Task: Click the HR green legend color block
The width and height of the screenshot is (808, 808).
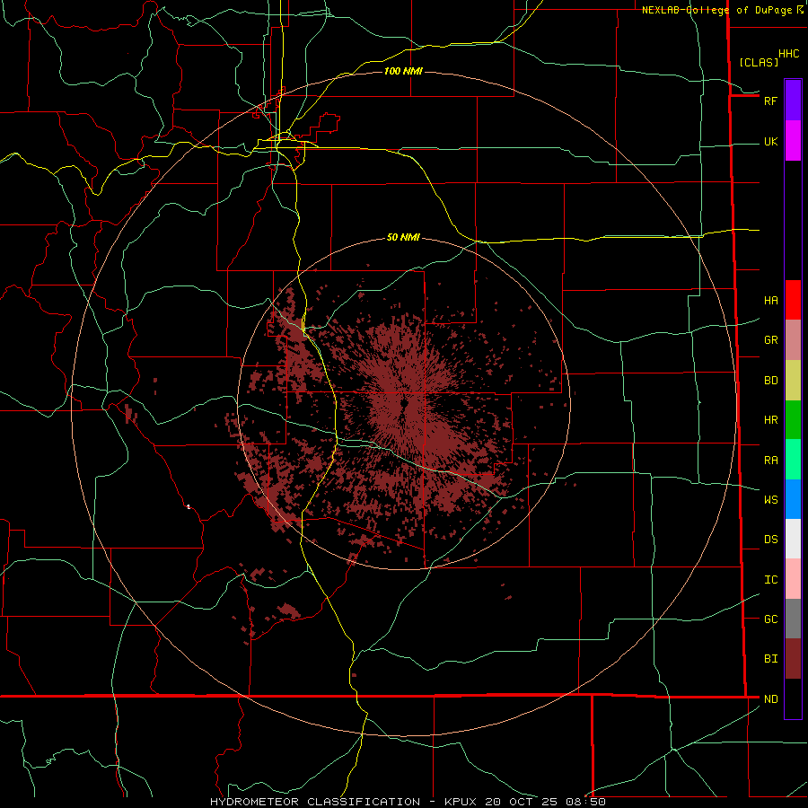Action: click(x=793, y=419)
